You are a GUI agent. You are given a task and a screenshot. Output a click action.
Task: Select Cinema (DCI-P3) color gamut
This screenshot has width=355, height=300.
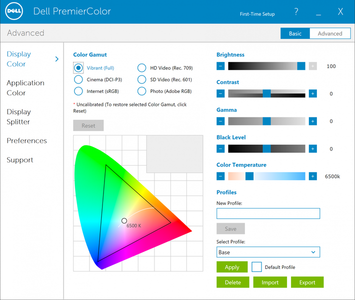pos(78,79)
